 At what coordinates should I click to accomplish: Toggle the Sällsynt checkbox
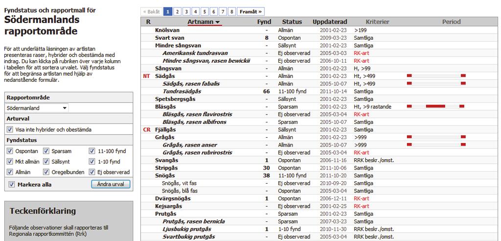46,162
